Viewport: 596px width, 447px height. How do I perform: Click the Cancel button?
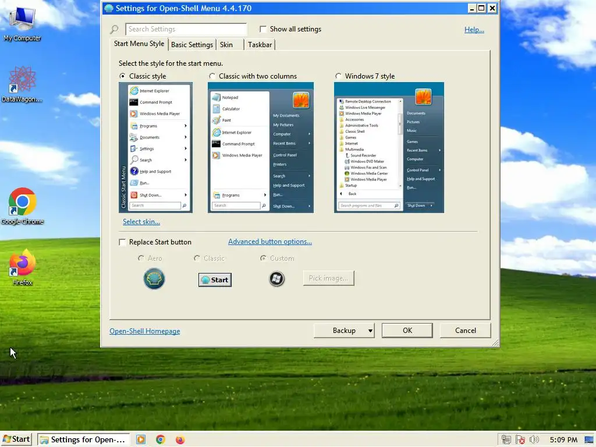[x=465, y=331]
